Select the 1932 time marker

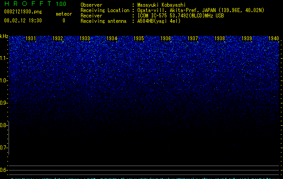click(x=58, y=38)
